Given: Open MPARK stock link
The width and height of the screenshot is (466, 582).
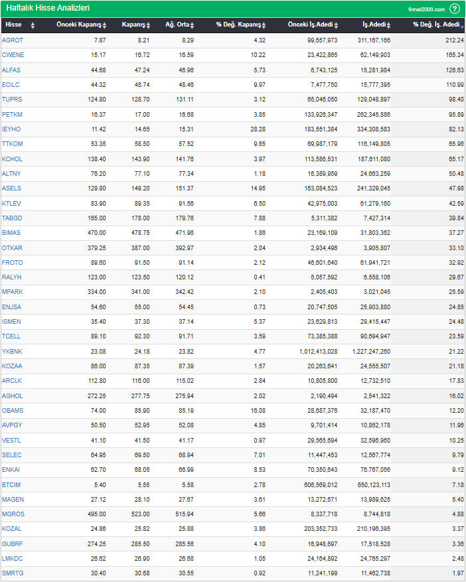Looking at the screenshot, I should click(x=12, y=292).
